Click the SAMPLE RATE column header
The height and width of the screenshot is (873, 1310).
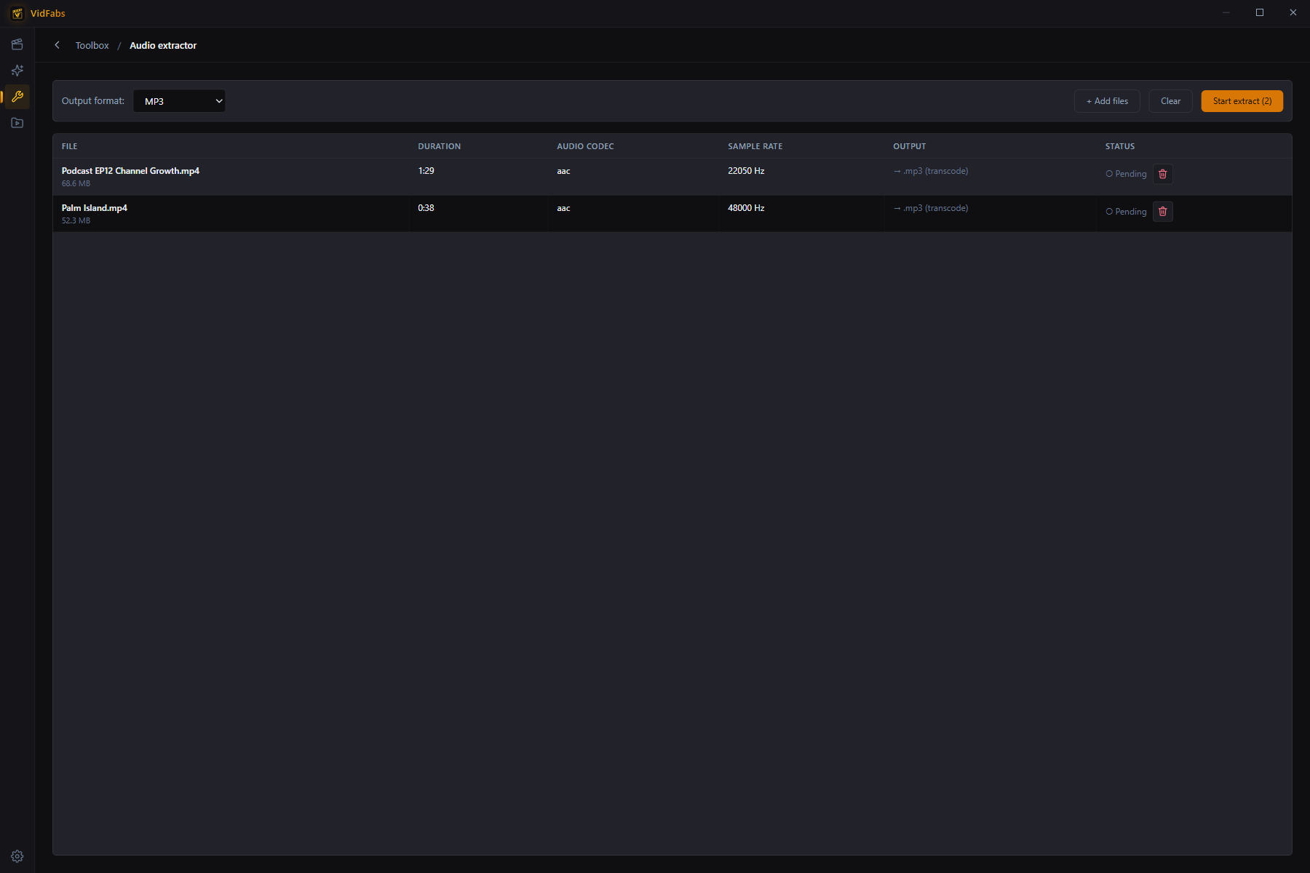click(755, 146)
